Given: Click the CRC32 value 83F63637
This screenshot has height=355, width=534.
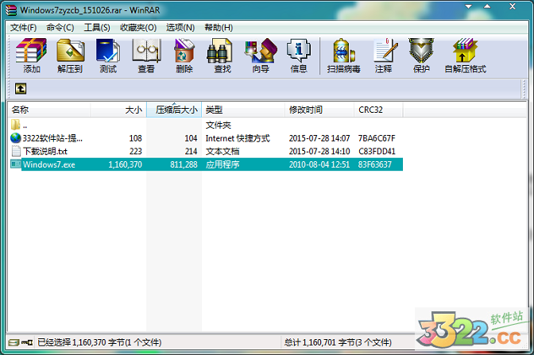Looking at the screenshot, I should pyautogui.click(x=374, y=164).
